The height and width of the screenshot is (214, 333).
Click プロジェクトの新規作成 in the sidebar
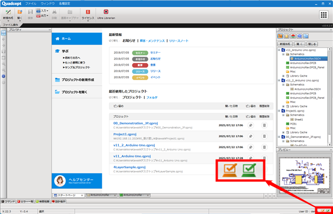pos(77,80)
